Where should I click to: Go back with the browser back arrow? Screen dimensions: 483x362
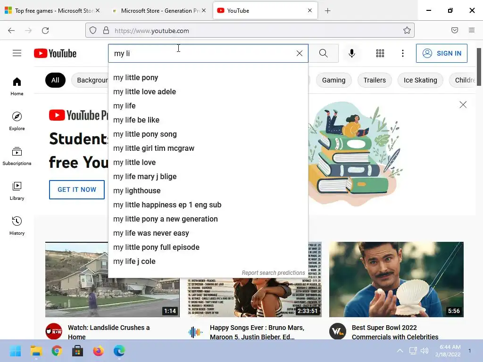pyautogui.click(x=11, y=31)
